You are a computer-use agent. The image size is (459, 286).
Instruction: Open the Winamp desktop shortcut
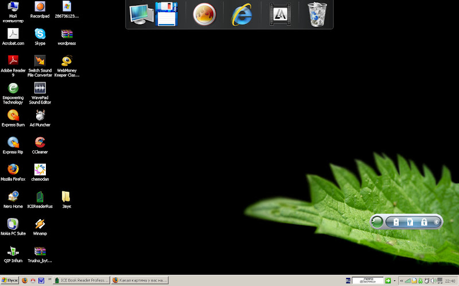click(40, 225)
